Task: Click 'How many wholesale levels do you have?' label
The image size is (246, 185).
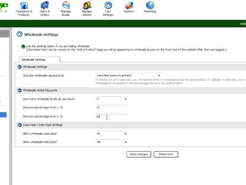Action: (x=49, y=99)
